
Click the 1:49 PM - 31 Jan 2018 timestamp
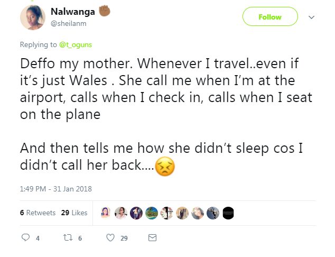[x=55, y=188]
